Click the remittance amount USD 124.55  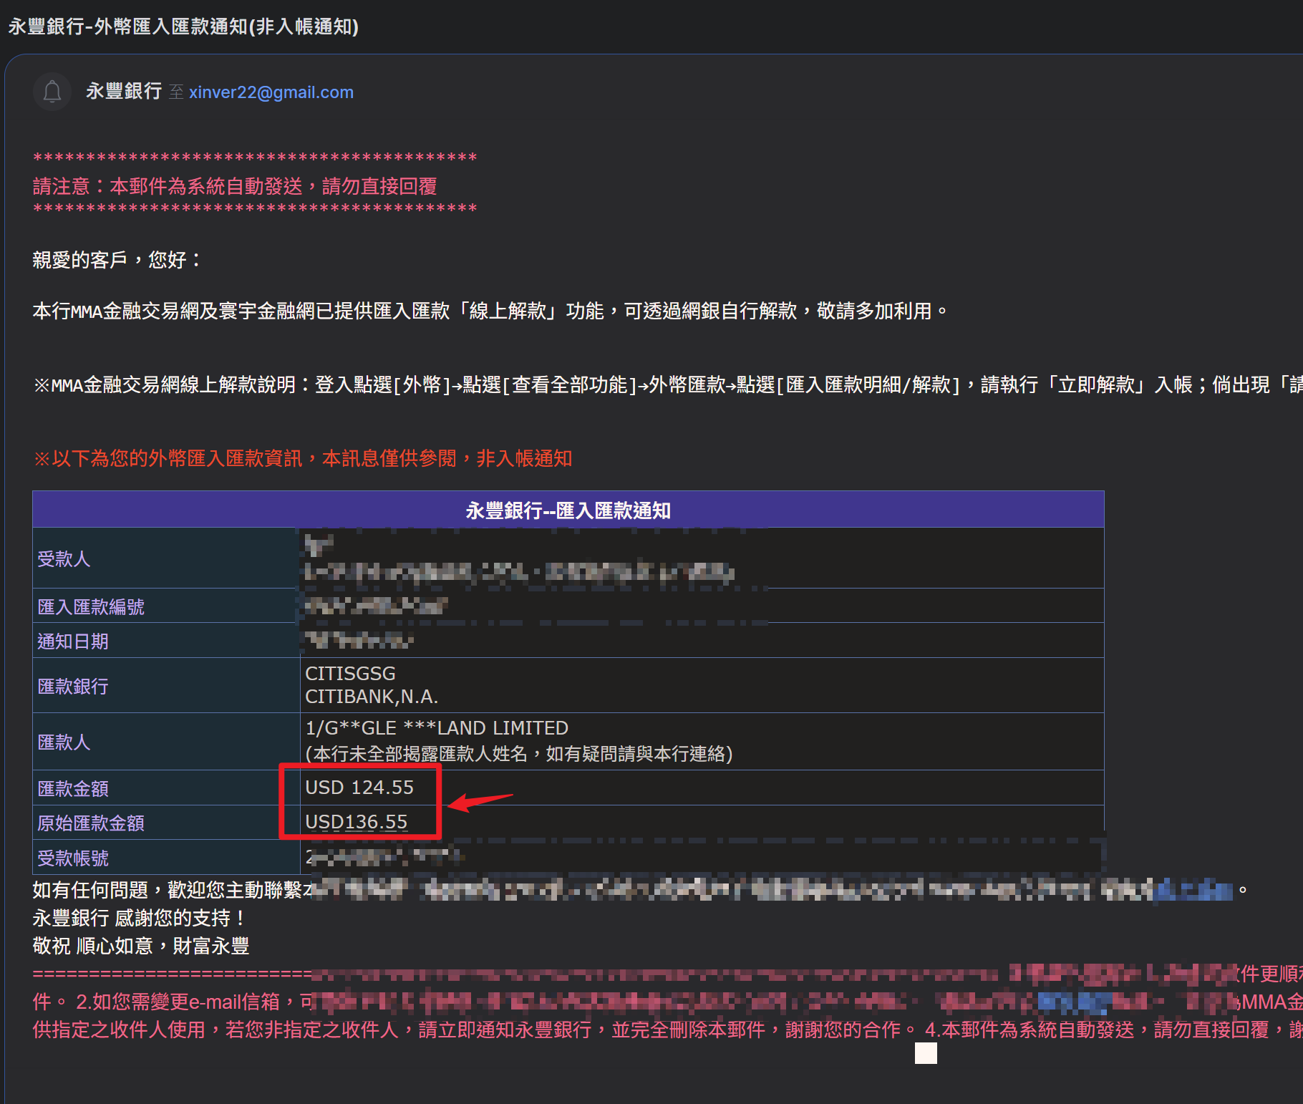(359, 788)
